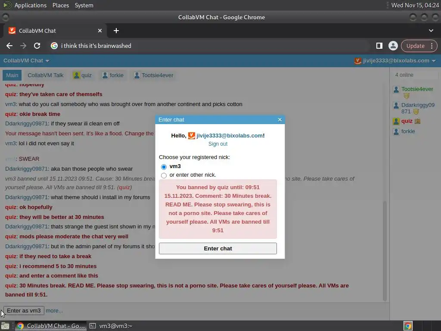The image size is (441, 331).
Task: Open the System menu
Action: click(84, 5)
